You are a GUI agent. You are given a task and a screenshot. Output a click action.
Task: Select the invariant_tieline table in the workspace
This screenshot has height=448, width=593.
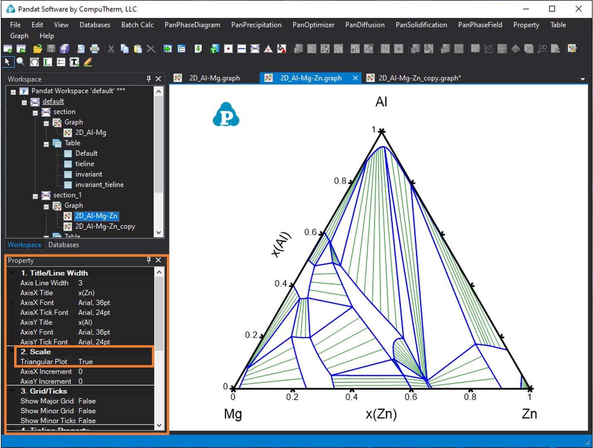tap(99, 185)
